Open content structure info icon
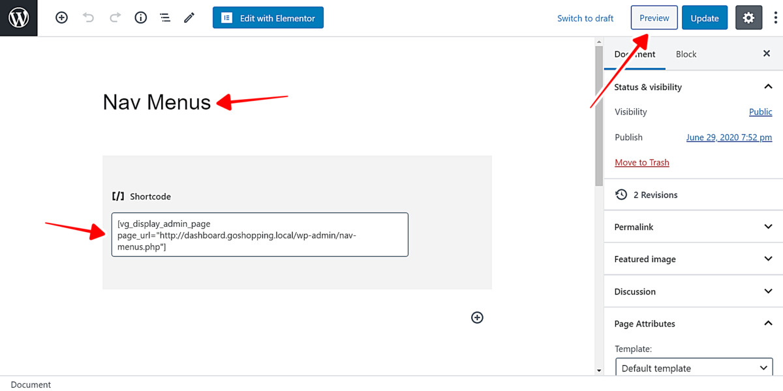 tap(141, 18)
